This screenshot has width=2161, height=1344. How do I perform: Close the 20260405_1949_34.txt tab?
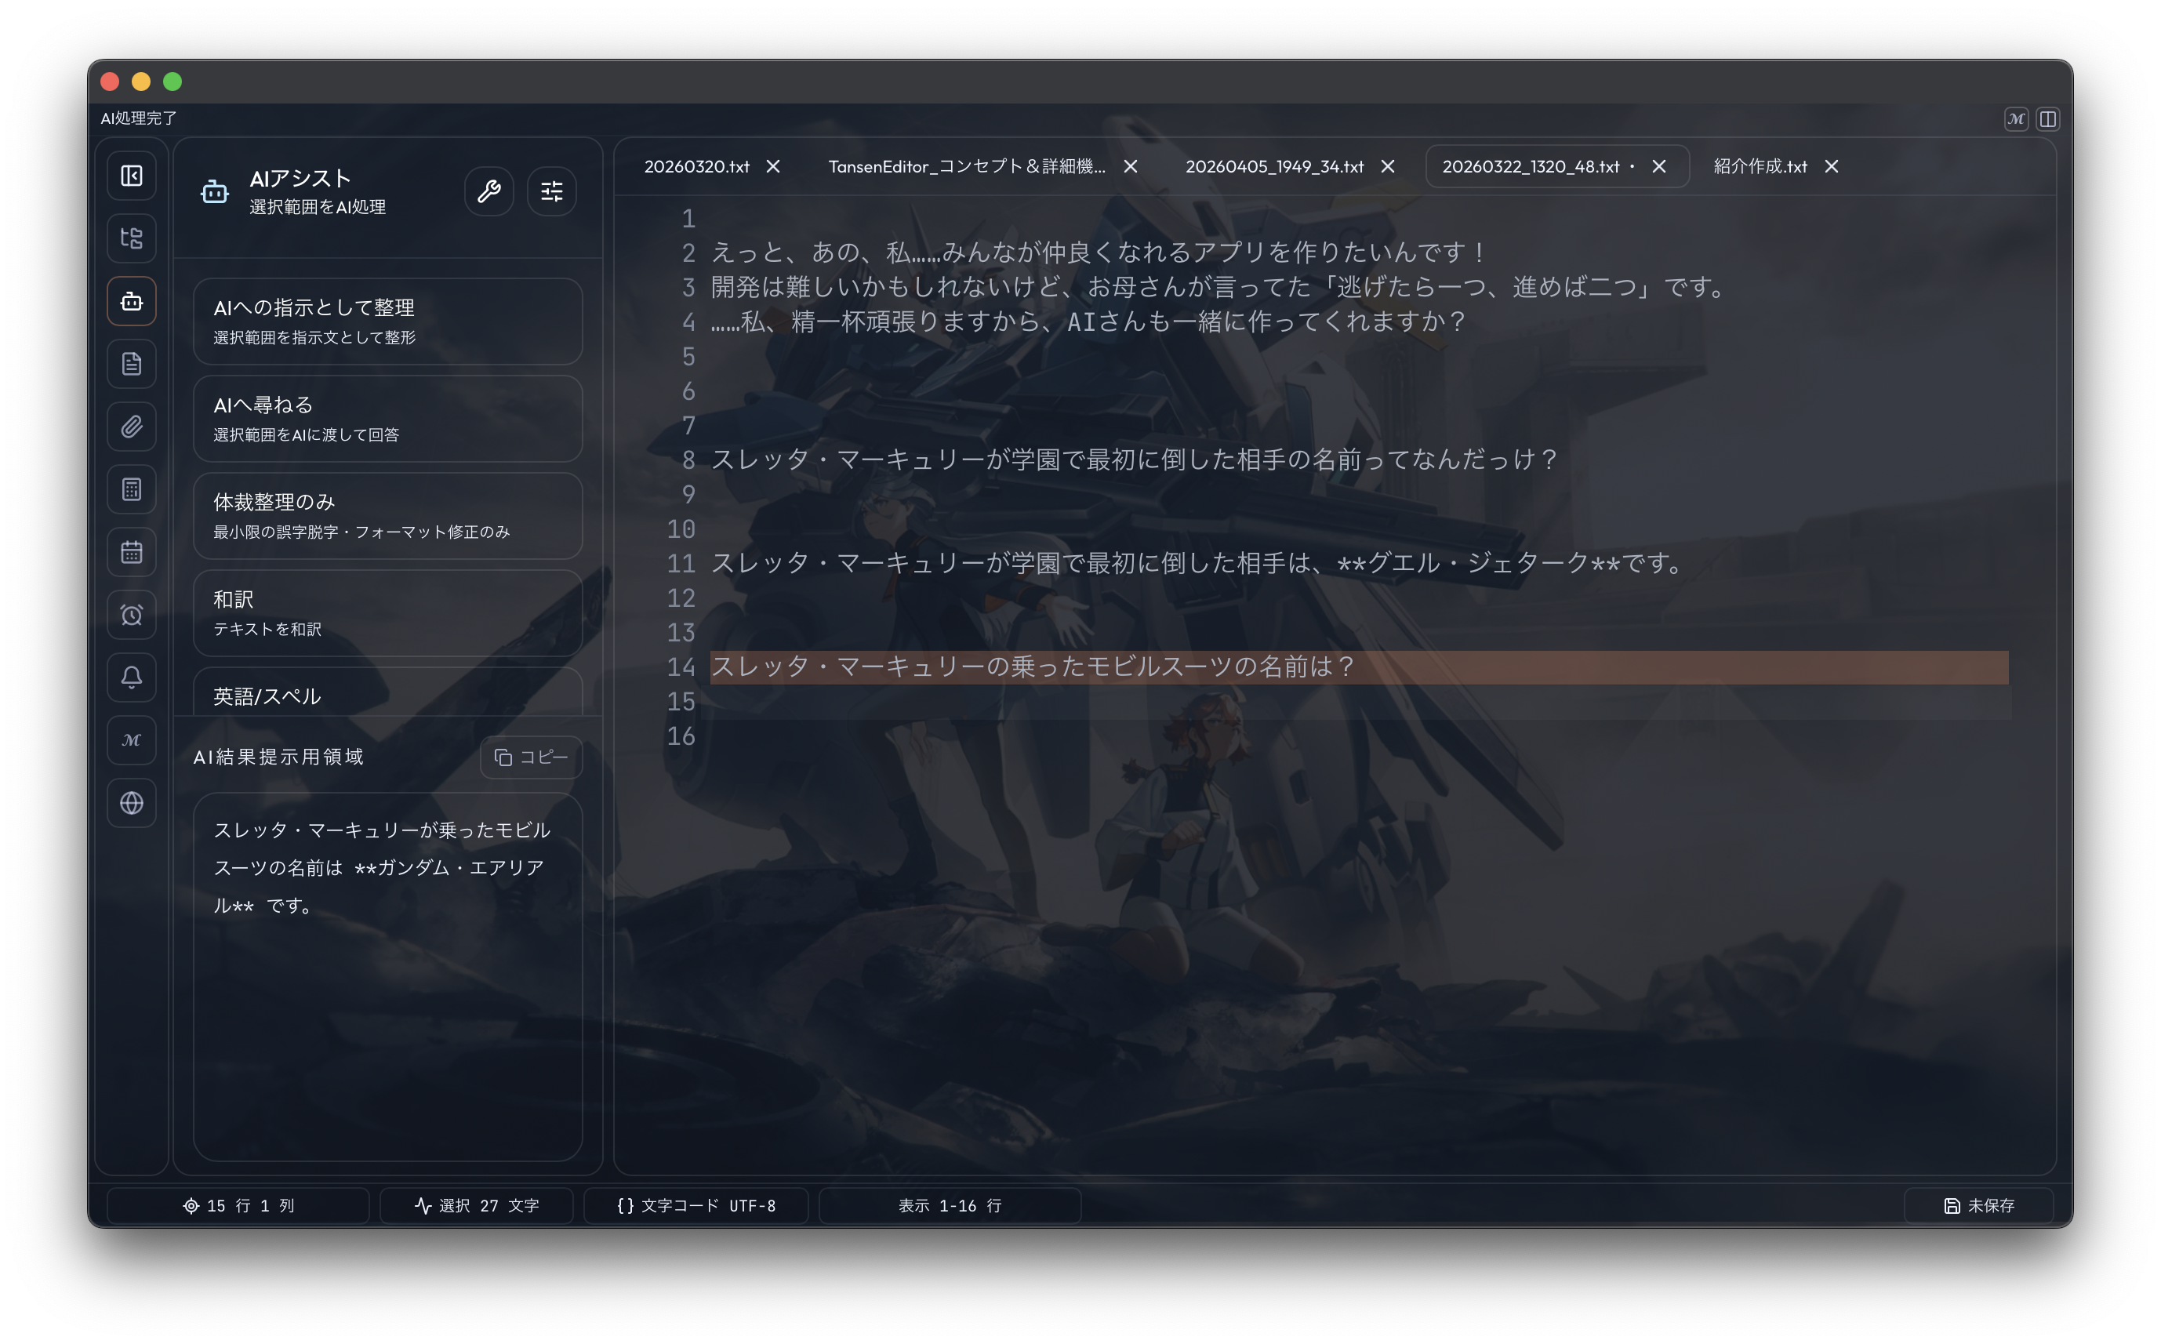[x=1387, y=166]
